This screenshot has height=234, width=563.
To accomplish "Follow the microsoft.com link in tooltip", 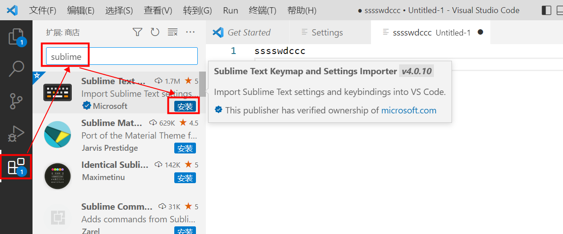I will click(409, 110).
